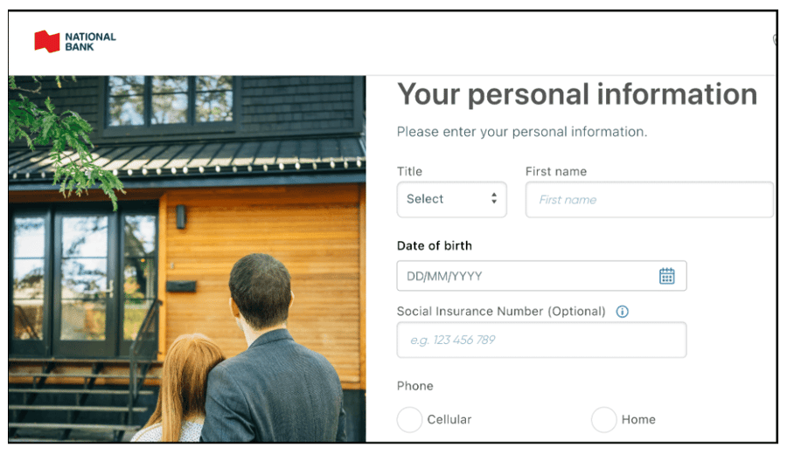Click the First name field label
This screenshot has height=454, width=787.
pos(556,171)
